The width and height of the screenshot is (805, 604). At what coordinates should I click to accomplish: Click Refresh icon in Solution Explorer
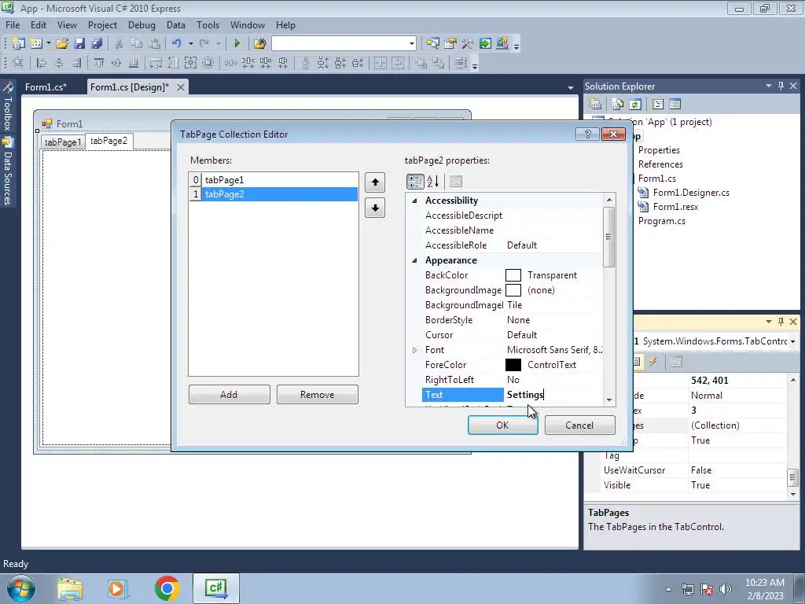point(635,105)
